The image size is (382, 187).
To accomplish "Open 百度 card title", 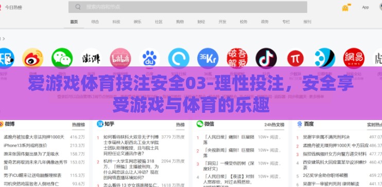I will (309, 124).
